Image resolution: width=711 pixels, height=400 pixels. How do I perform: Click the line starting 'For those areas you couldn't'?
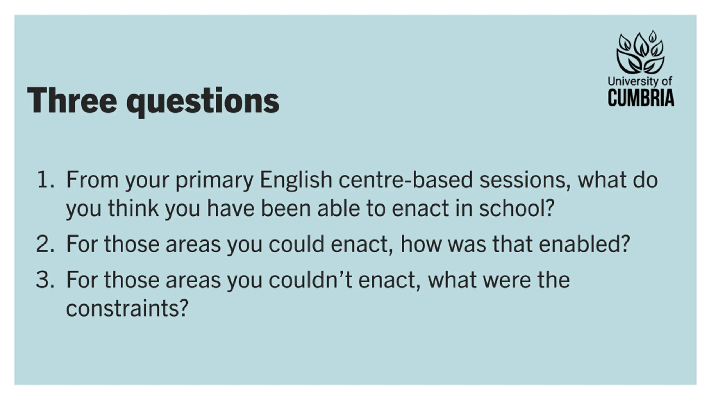pos(318,281)
